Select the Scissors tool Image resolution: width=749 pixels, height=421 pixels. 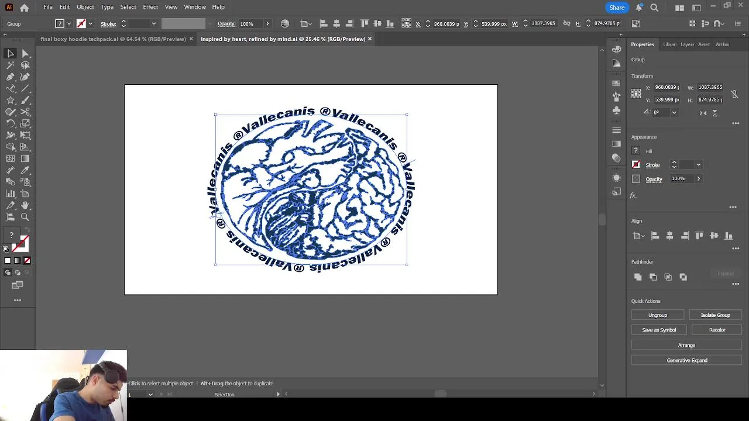point(25,112)
